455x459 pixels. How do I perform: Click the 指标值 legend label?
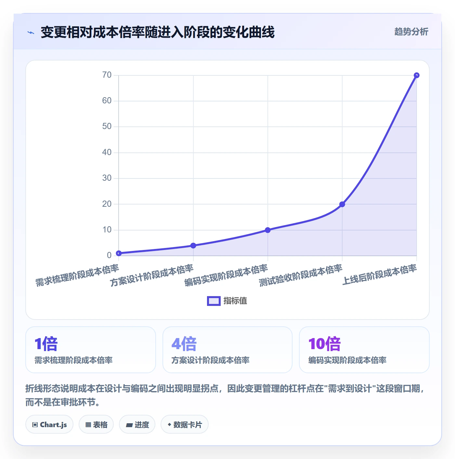(235, 301)
